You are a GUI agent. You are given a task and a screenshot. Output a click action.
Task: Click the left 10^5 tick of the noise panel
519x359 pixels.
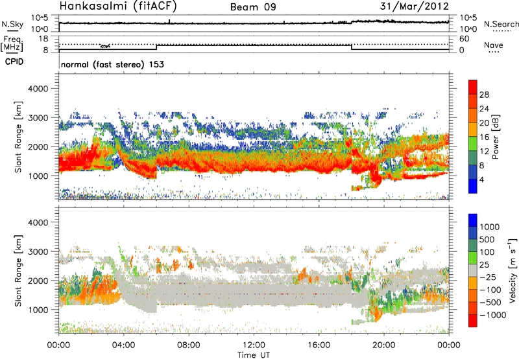pos(40,17)
